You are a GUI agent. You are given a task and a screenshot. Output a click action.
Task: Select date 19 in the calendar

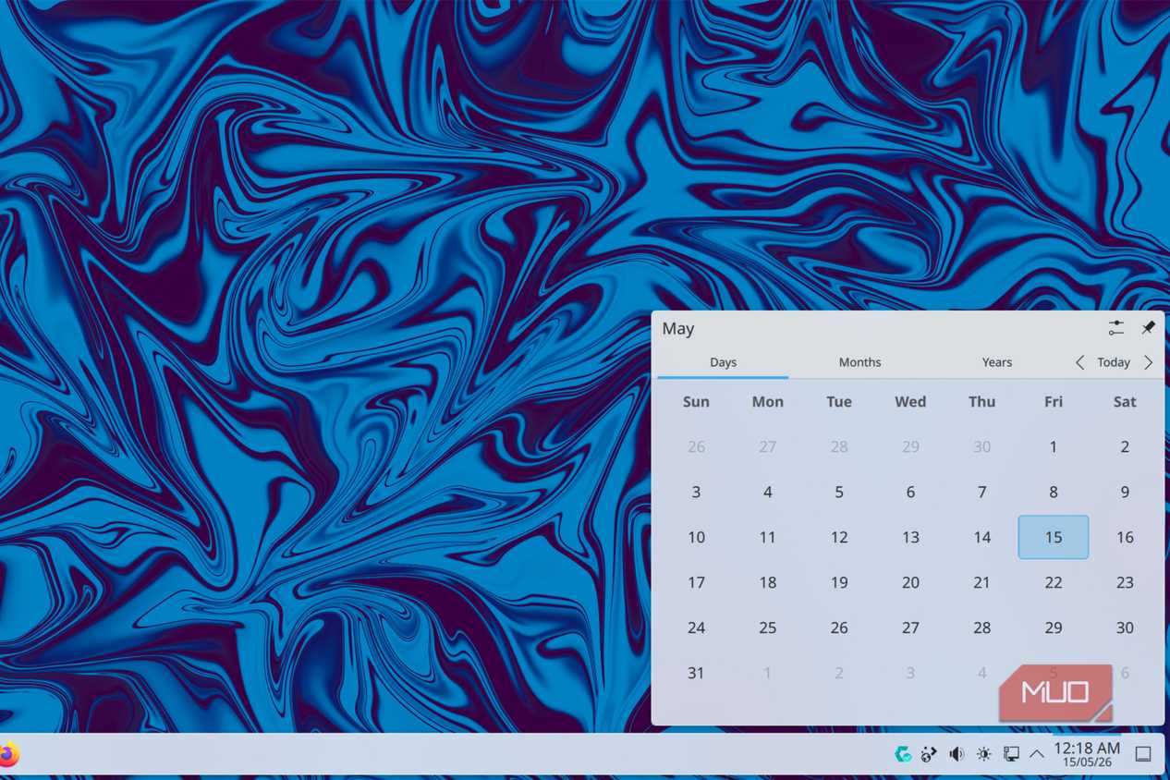[839, 582]
